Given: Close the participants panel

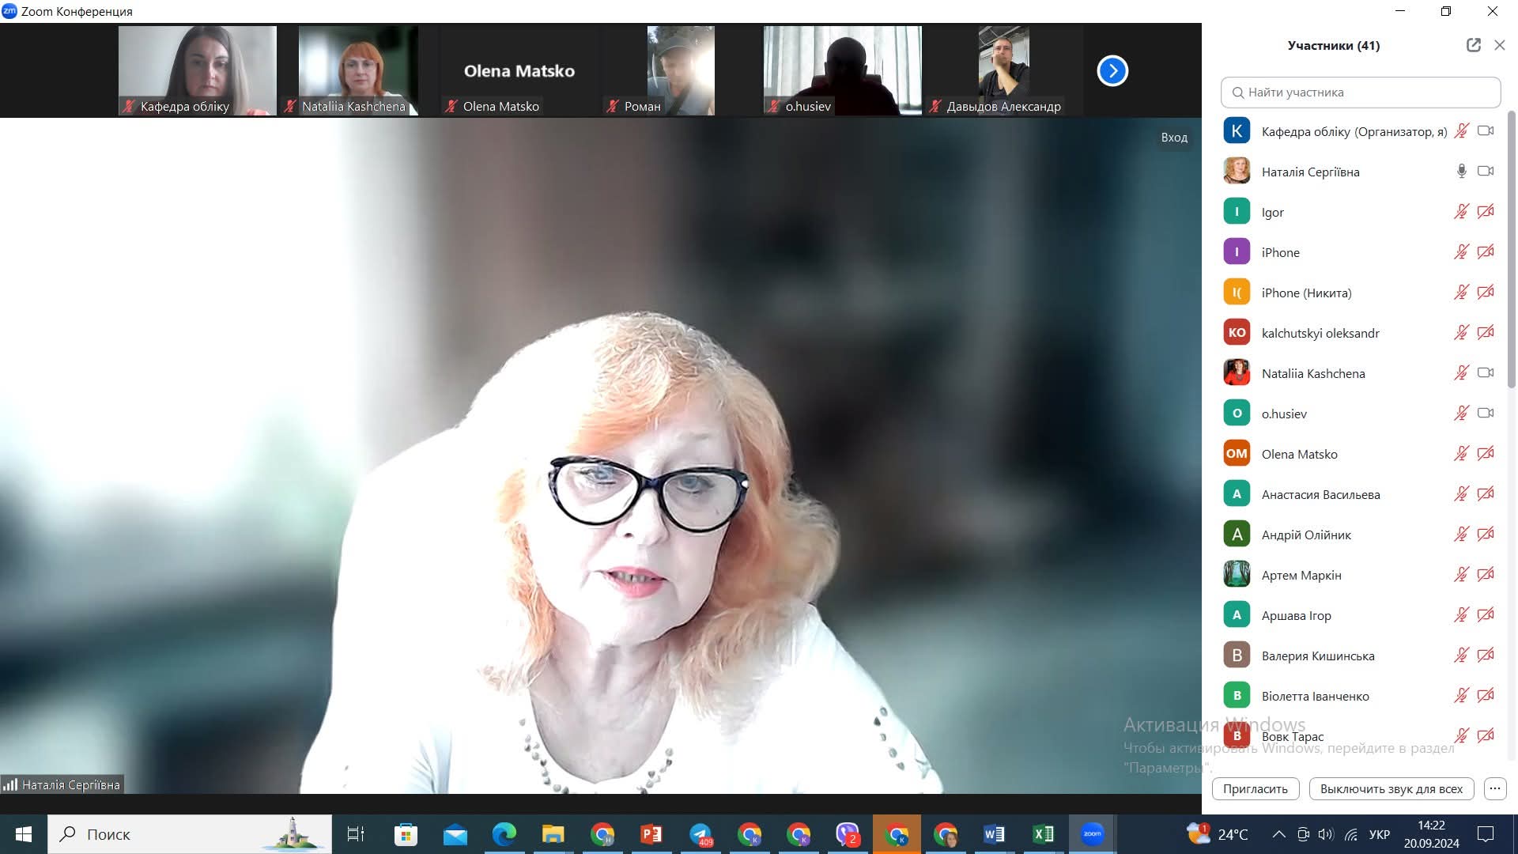Looking at the screenshot, I should pyautogui.click(x=1499, y=45).
